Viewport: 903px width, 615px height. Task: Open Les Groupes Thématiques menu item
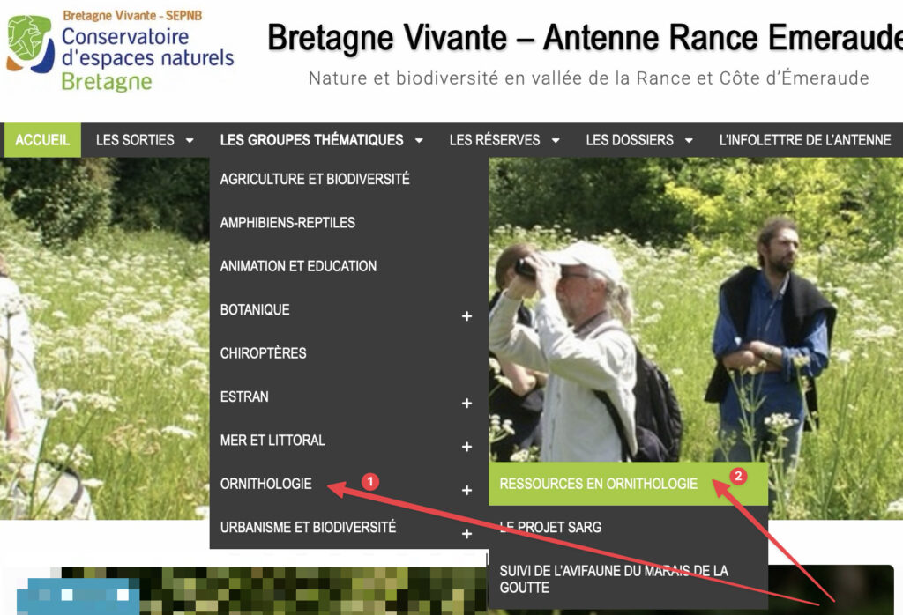pyautogui.click(x=311, y=140)
